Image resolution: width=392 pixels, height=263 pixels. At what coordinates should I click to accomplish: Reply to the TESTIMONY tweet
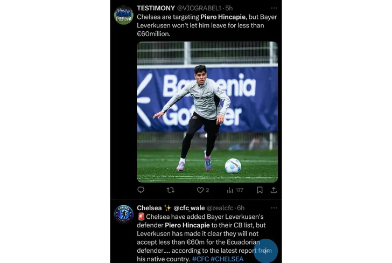pos(141,190)
